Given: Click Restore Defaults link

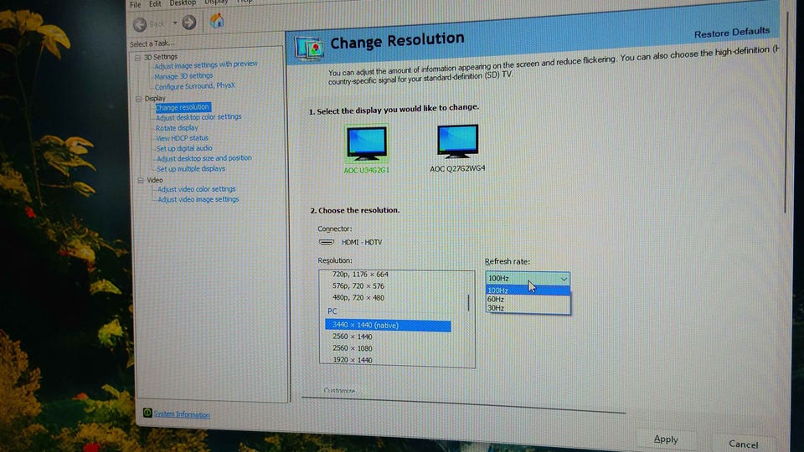Looking at the screenshot, I should [732, 33].
